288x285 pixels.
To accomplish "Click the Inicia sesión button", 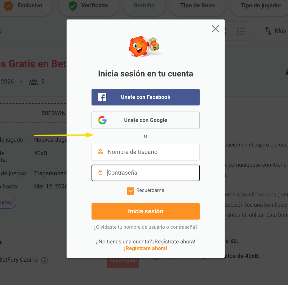I will click(x=146, y=211).
